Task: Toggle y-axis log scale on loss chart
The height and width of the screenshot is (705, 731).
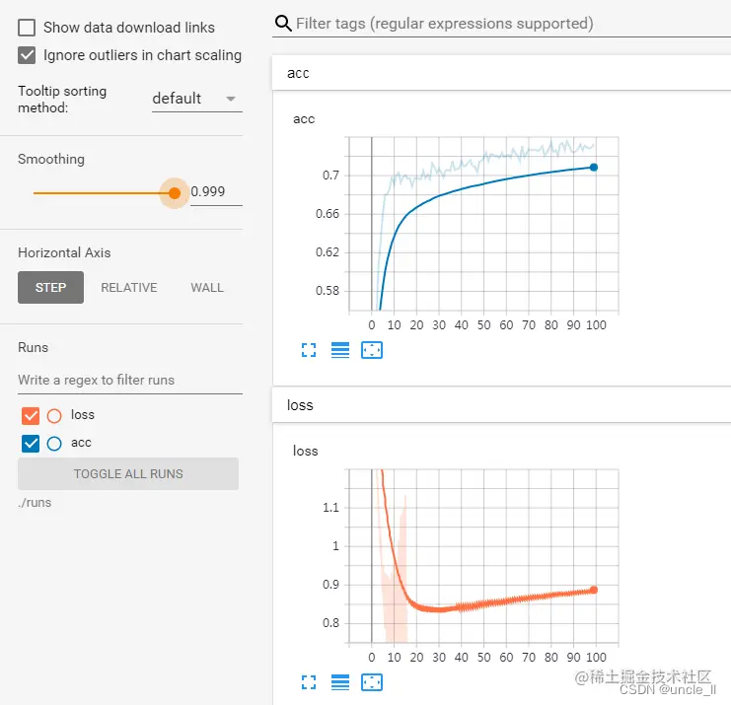Action: point(340,682)
